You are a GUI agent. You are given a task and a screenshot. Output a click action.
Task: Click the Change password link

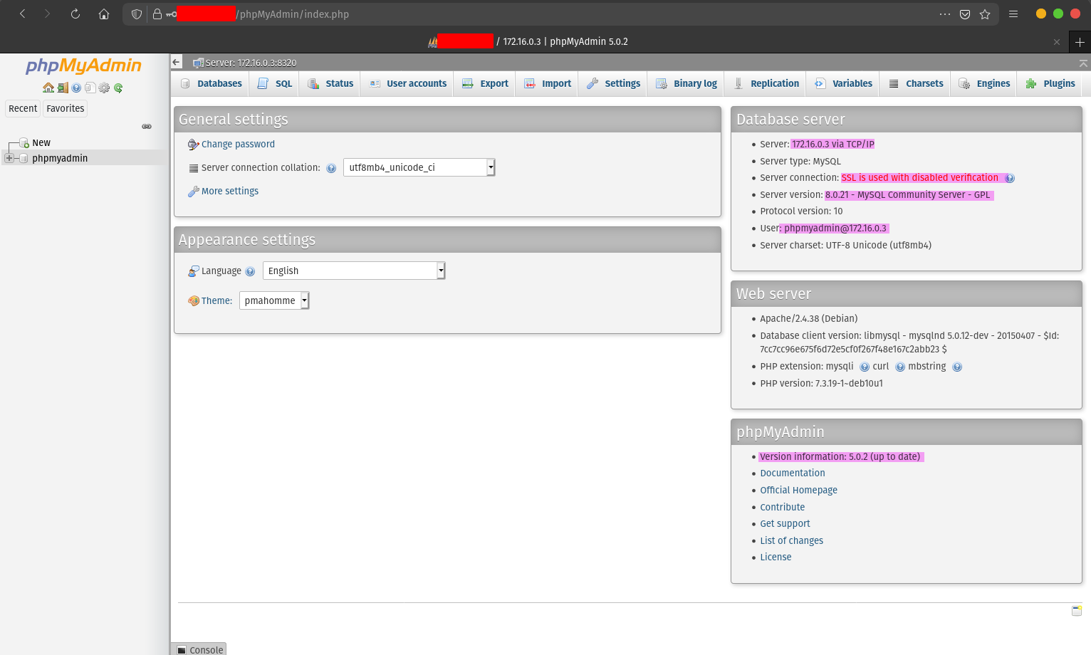[x=238, y=144]
